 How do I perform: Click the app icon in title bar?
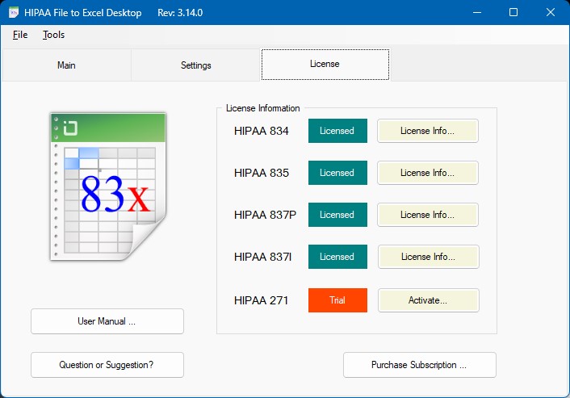click(14, 12)
